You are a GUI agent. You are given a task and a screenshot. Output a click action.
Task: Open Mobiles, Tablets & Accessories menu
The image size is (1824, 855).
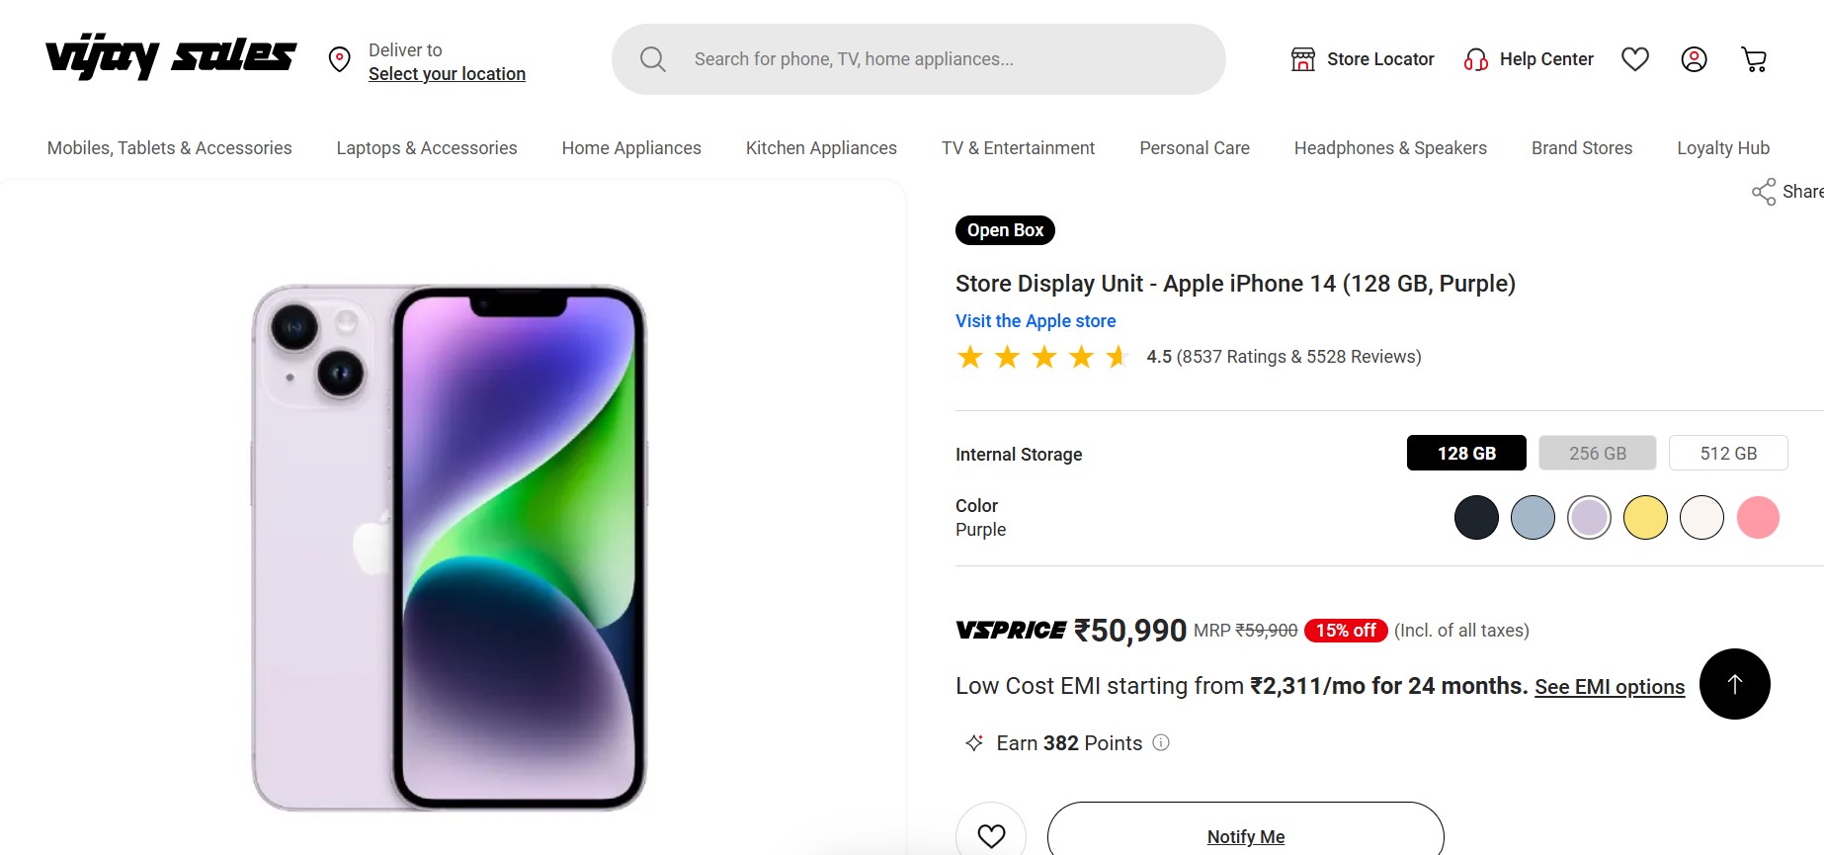coord(170,148)
